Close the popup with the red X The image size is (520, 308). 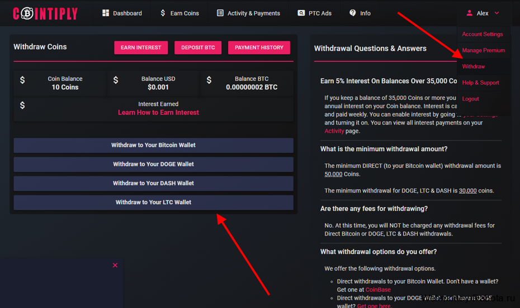[x=115, y=266]
